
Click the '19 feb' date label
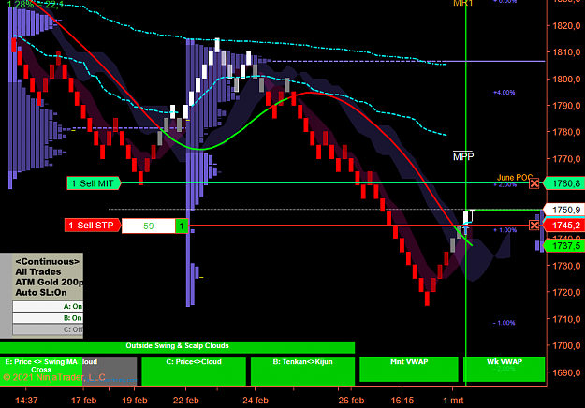tap(135, 401)
